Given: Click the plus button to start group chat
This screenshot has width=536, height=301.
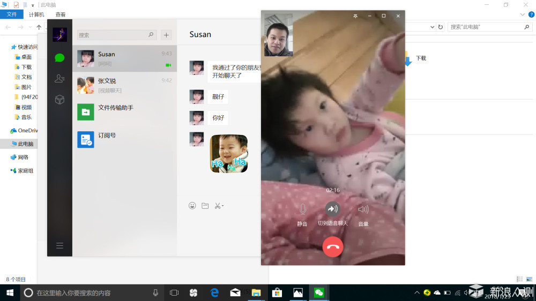Looking at the screenshot, I should 167,35.
